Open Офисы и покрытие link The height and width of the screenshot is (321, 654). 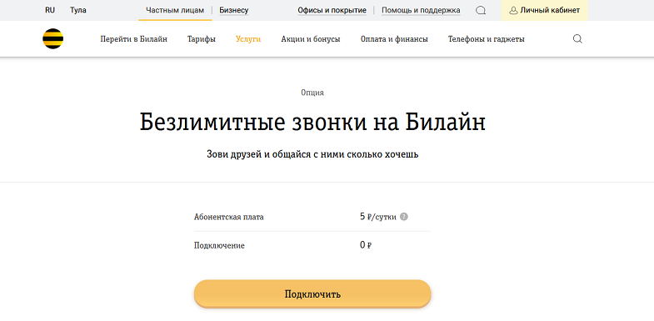pos(332,10)
